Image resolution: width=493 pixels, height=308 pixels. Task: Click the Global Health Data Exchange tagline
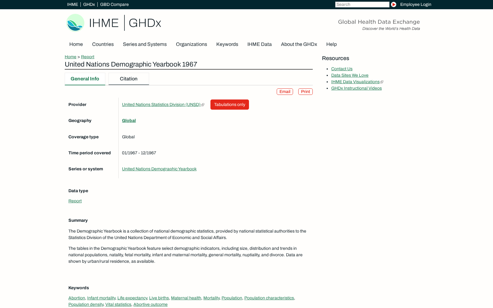coord(379,22)
